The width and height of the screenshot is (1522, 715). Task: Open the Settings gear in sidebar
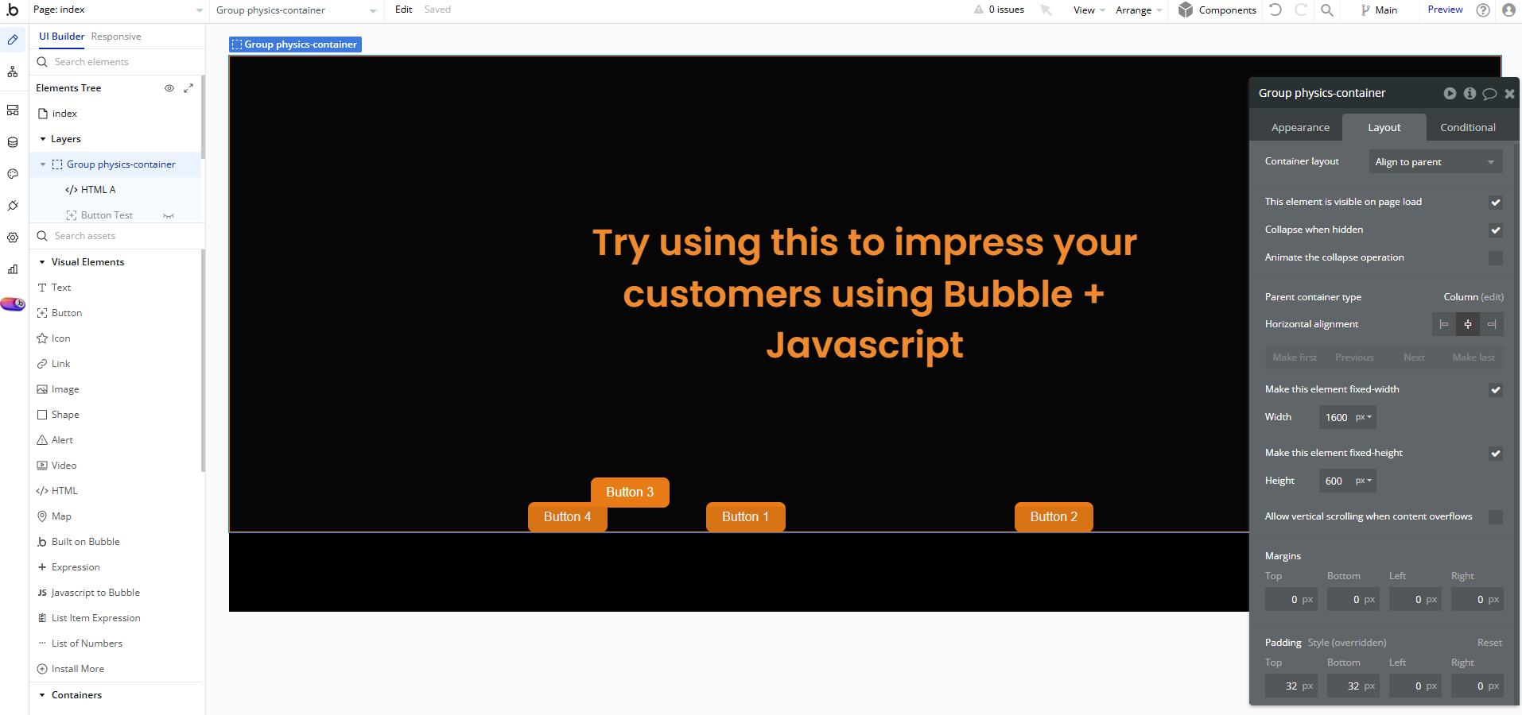coord(13,238)
